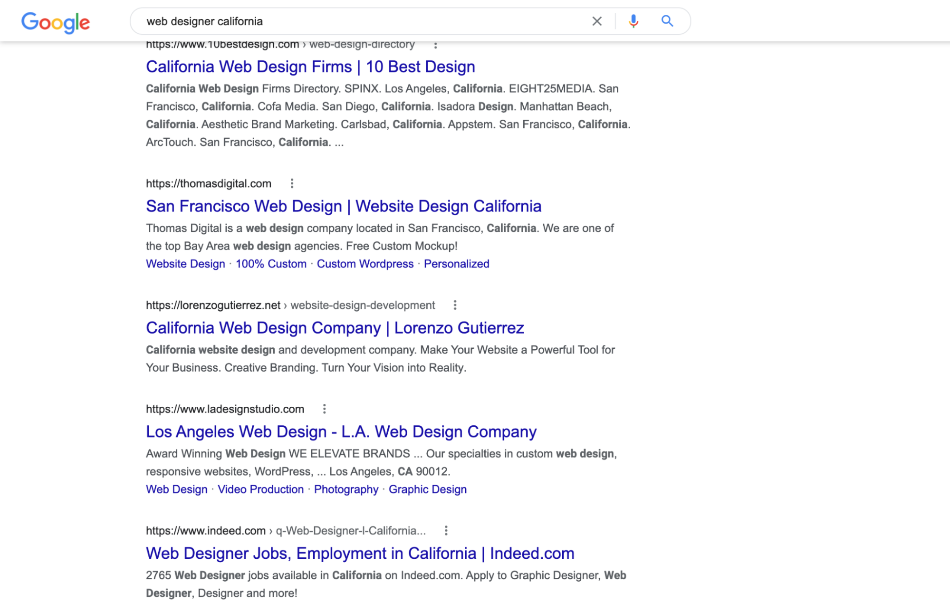Open Los Angeles Web Design - L.A. Web Design Company
The width and height of the screenshot is (950, 612).
click(x=341, y=431)
